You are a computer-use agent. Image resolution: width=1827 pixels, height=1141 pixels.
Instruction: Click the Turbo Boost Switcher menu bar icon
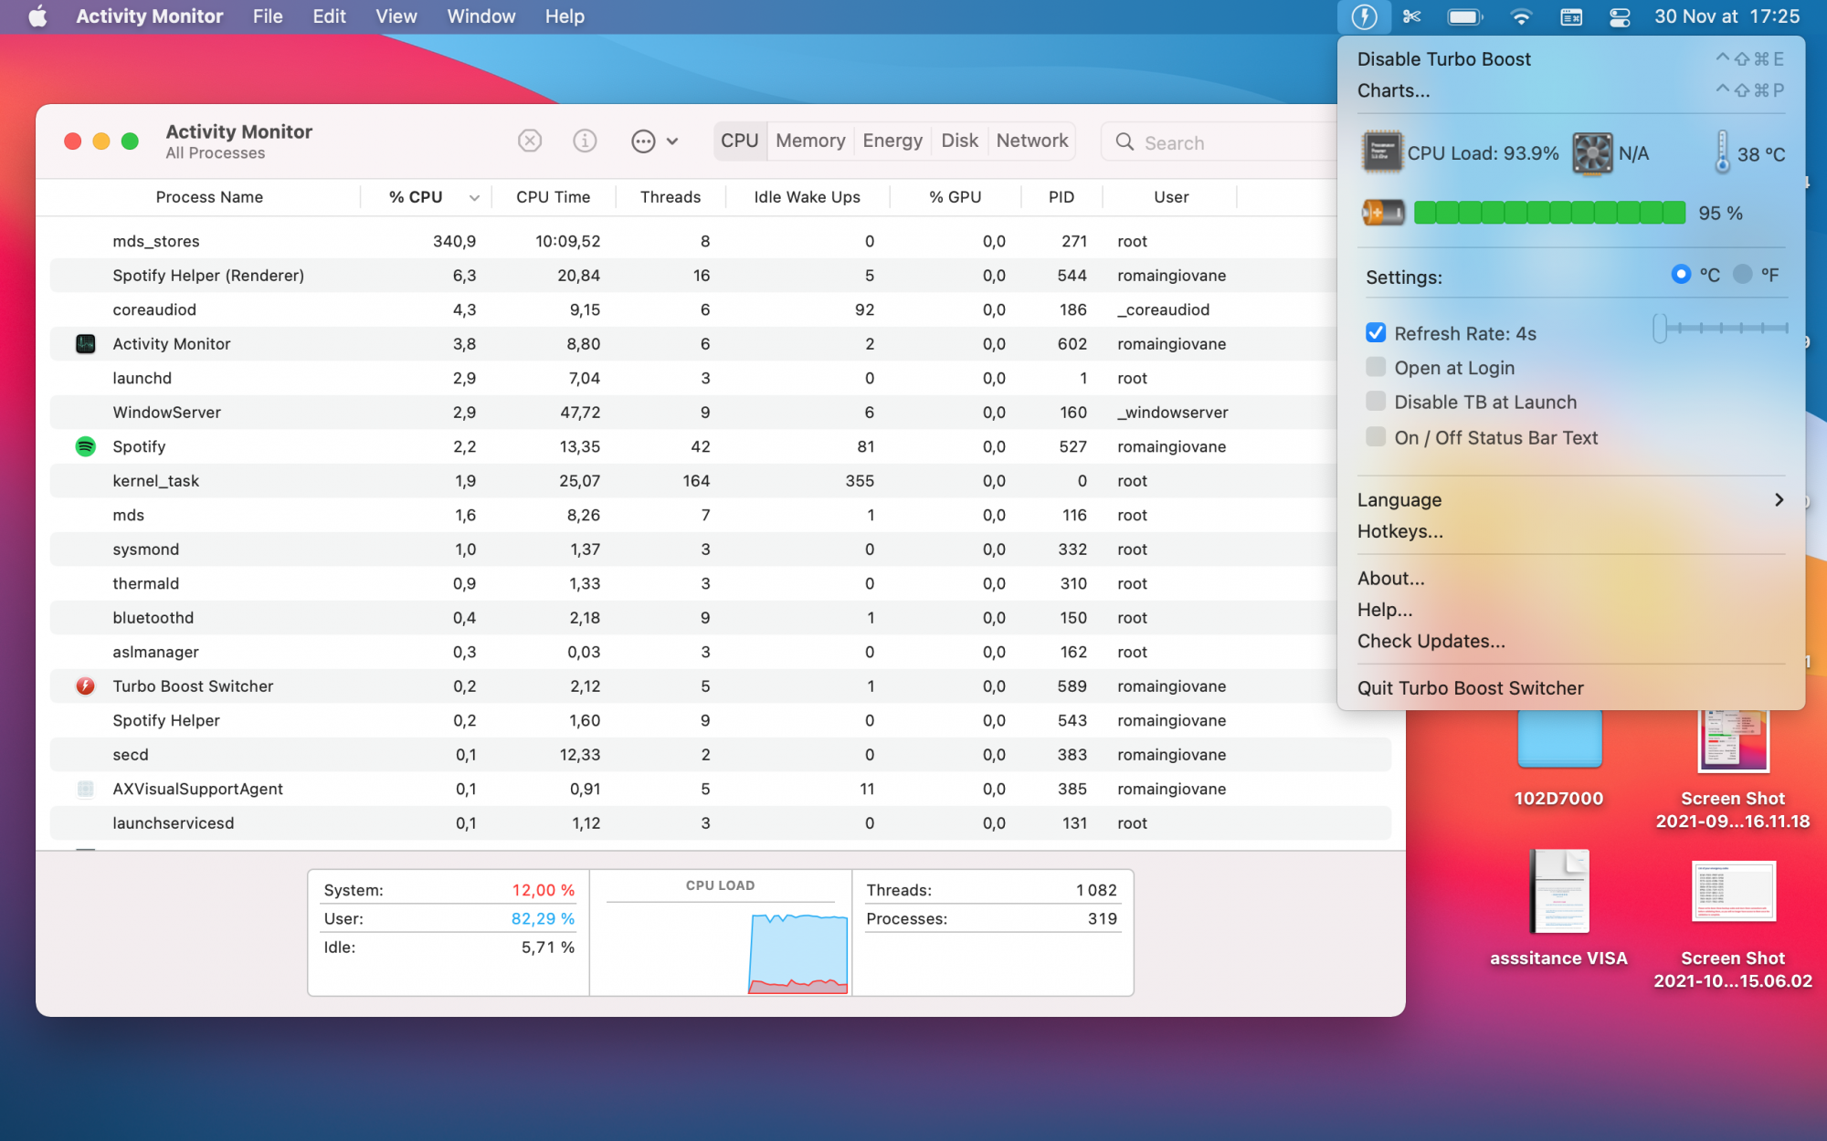click(1364, 16)
